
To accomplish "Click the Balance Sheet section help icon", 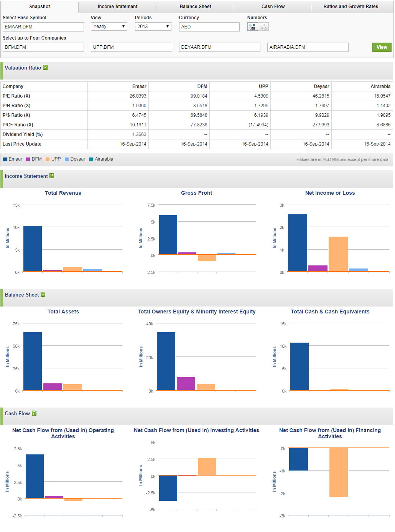I will pos(43,295).
